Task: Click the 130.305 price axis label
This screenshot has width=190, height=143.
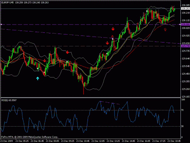Action: point(186,5)
